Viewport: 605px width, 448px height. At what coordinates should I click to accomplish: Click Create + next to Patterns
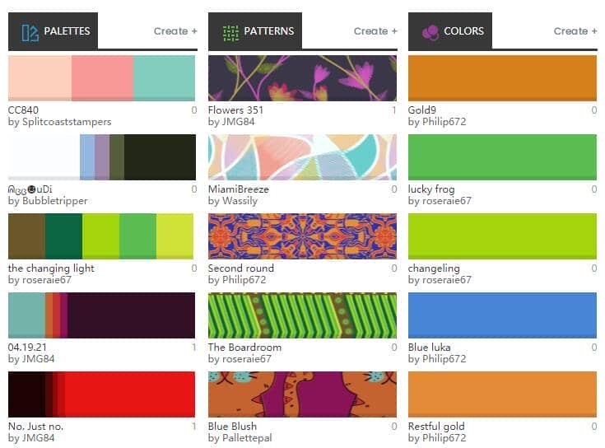tap(375, 31)
